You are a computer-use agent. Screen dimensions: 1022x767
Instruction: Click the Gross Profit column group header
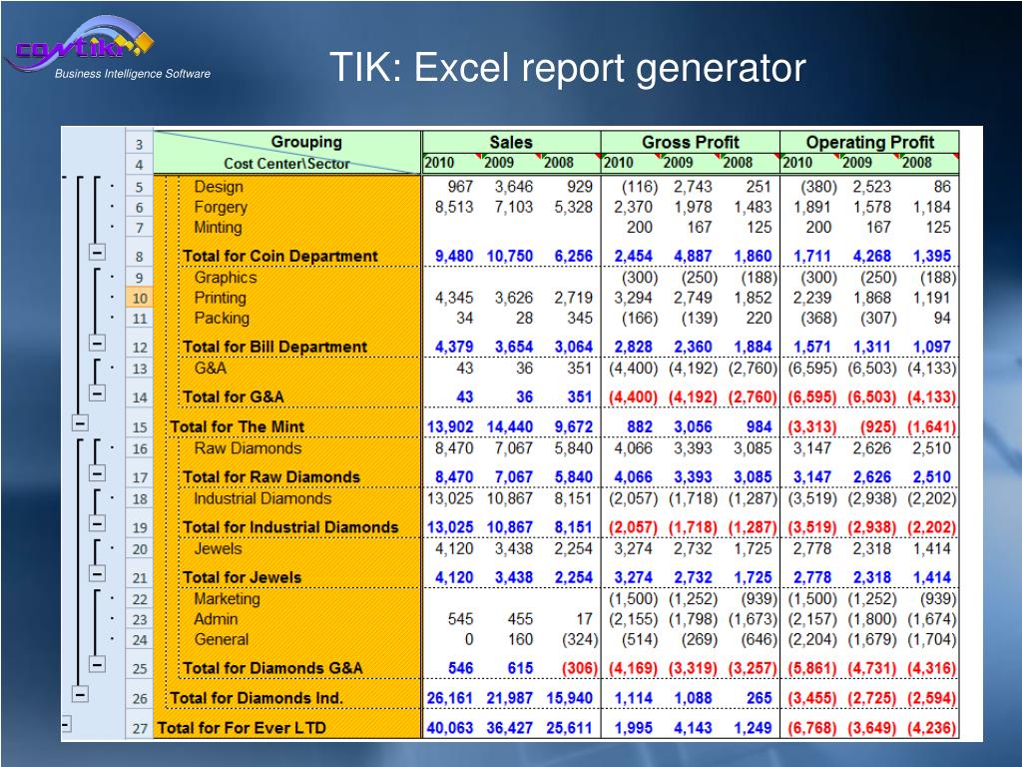[691, 142]
